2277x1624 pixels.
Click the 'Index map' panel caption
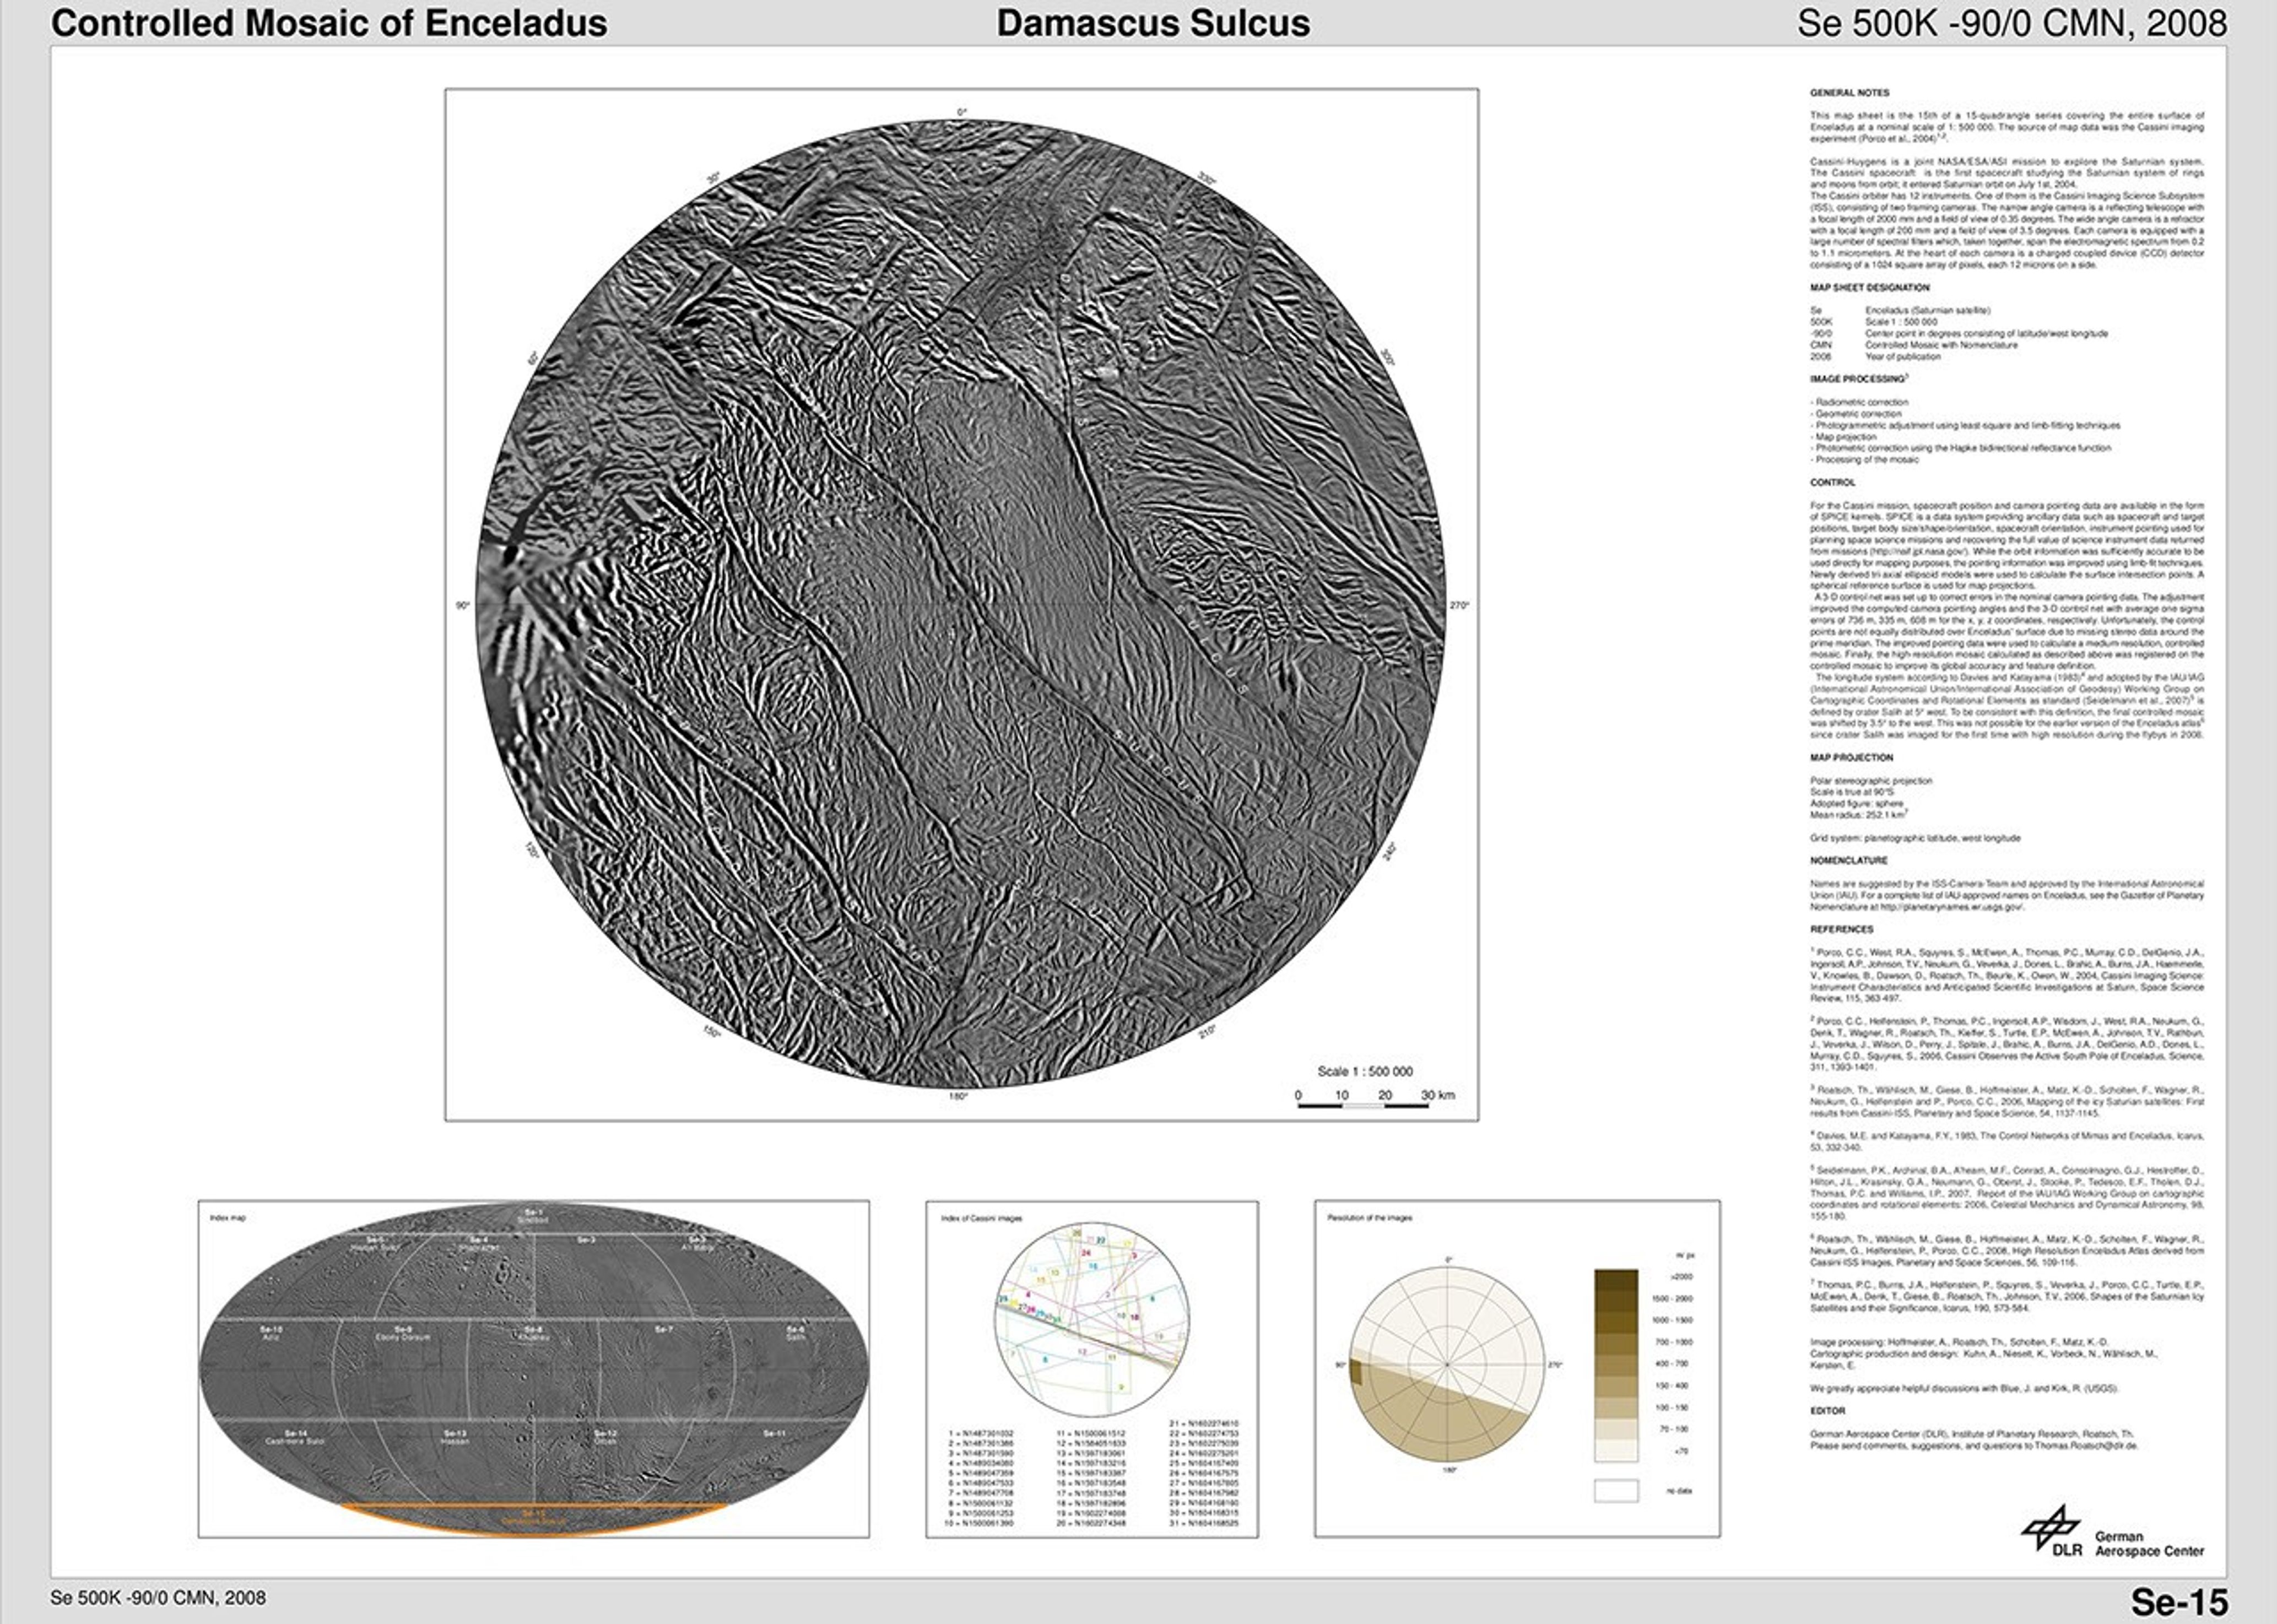click(228, 1218)
